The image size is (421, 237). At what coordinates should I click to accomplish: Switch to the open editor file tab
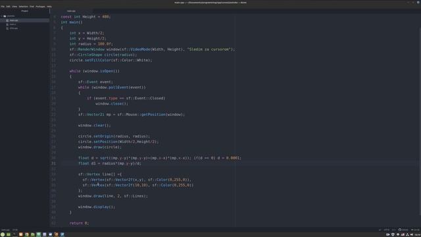[x=72, y=11]
